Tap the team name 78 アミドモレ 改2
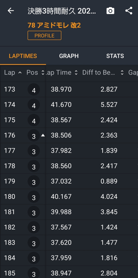The image size is (138, 278). pyautogui.click(x=54, y=25)
